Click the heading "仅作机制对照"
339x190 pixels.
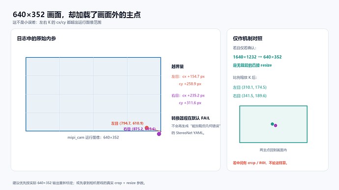[248, 39]
